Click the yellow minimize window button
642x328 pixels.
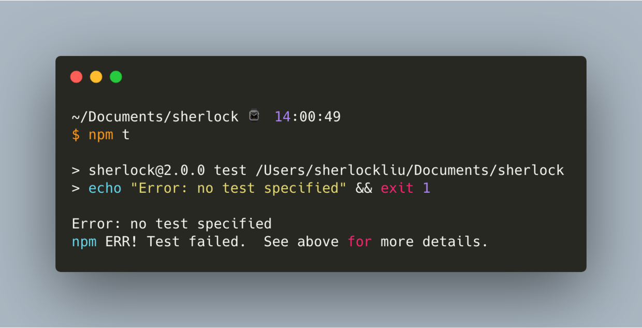[x=96, y=77]
